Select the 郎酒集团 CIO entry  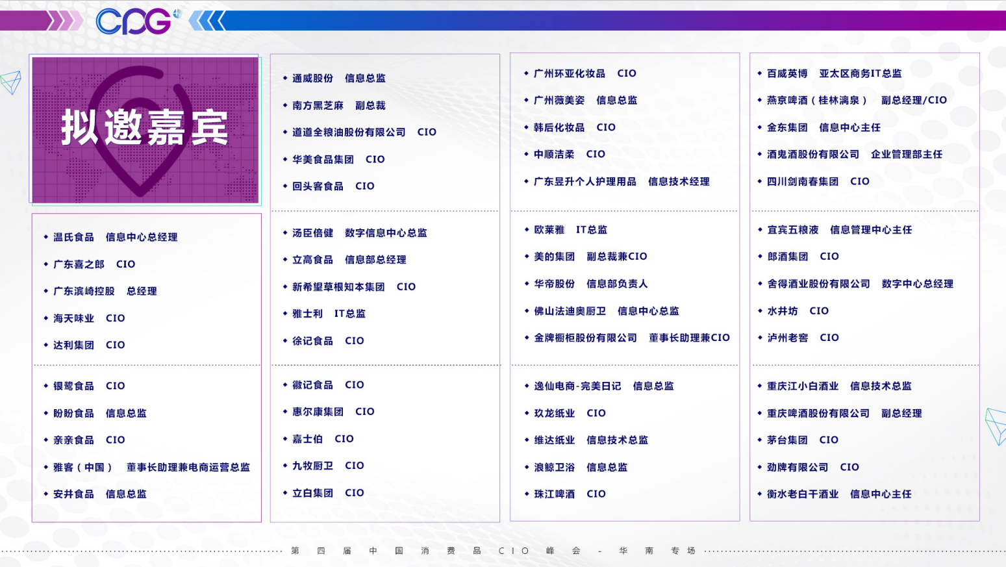click(803, 257)
